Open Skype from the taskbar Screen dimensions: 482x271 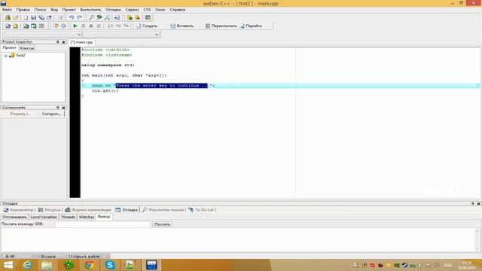coord(110,265)
